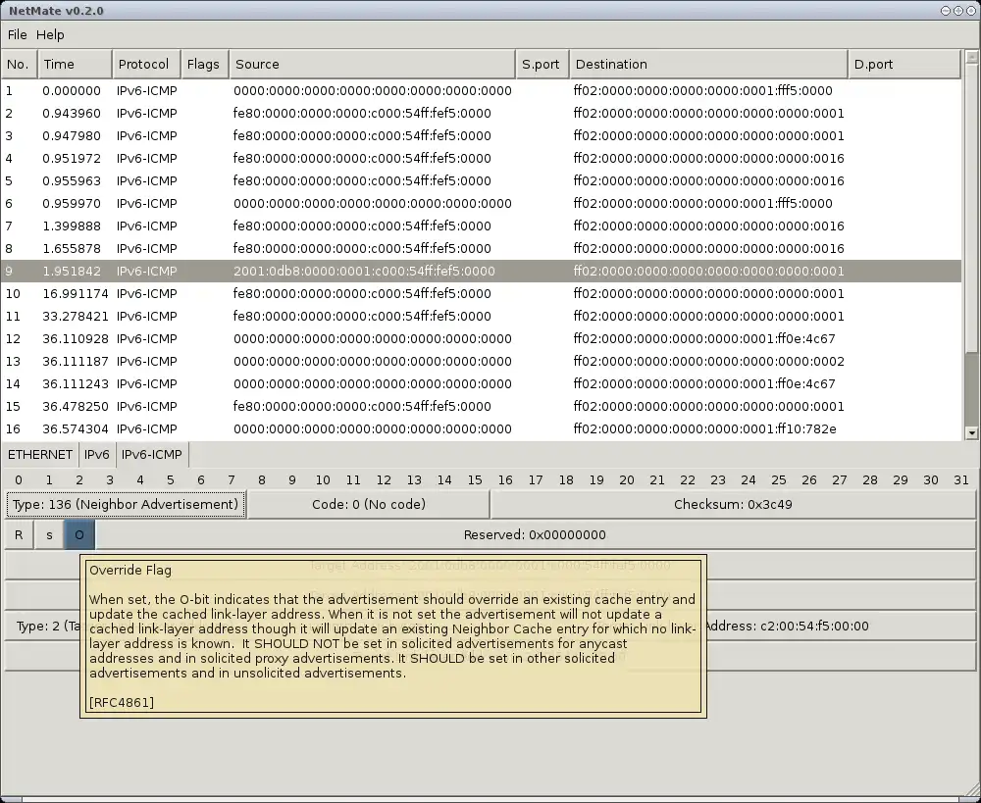Sort by the Protocol column header
Image resolution: width=981 pixels, height=803 pixels.
click(x=146, y=64)
